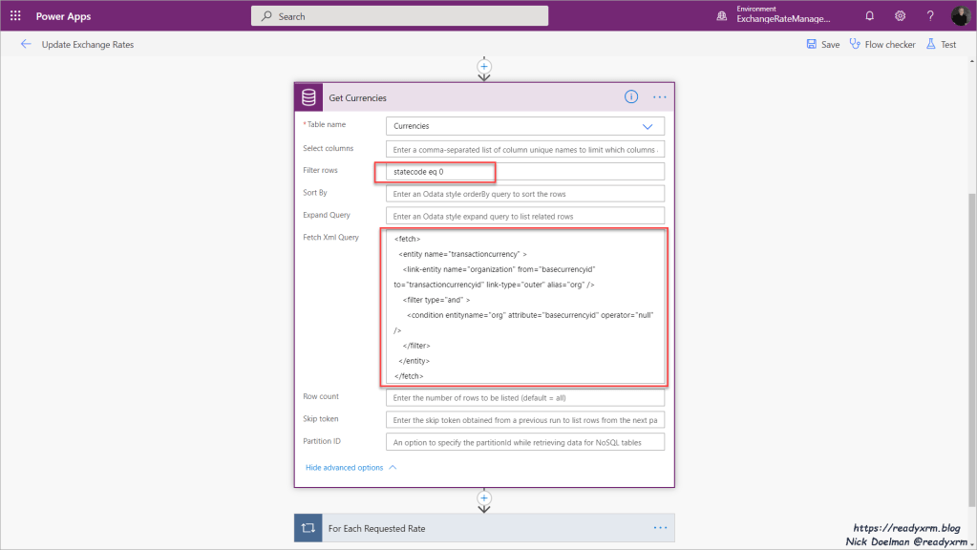Save the flow
Screen dimensions: 977x550
tap(822, 44)
